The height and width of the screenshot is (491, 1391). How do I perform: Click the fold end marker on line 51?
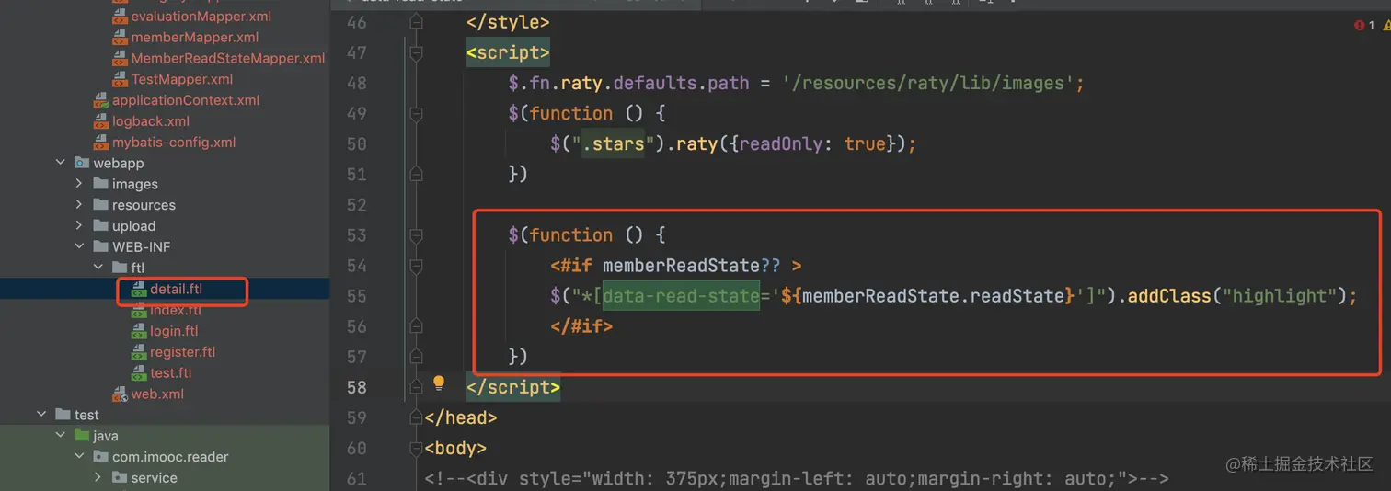pos(416,175)
